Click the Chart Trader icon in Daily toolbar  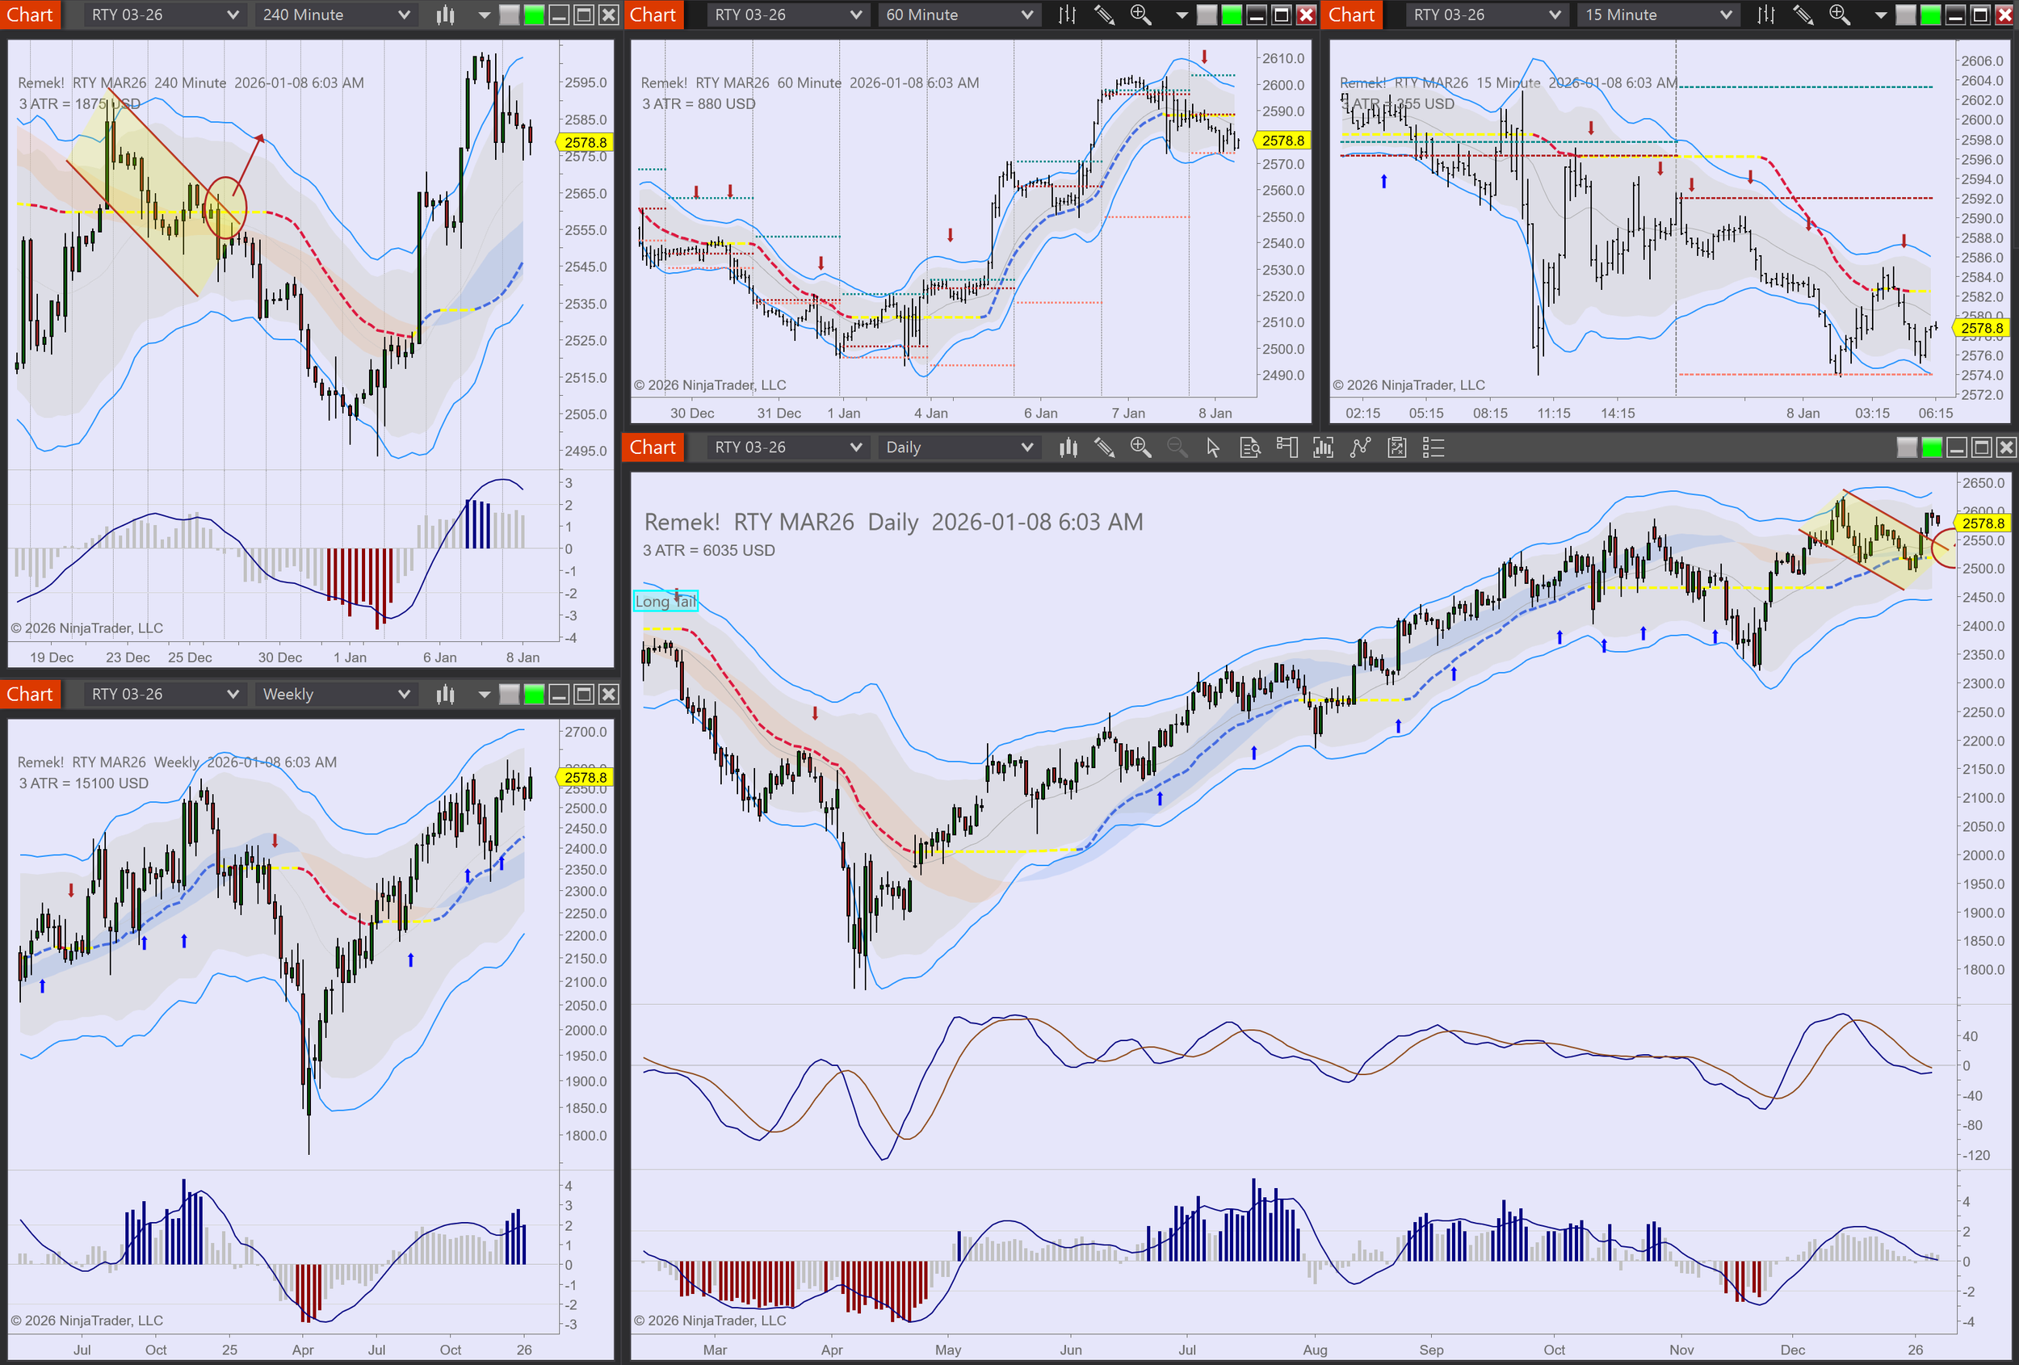tap(1287, 447)
